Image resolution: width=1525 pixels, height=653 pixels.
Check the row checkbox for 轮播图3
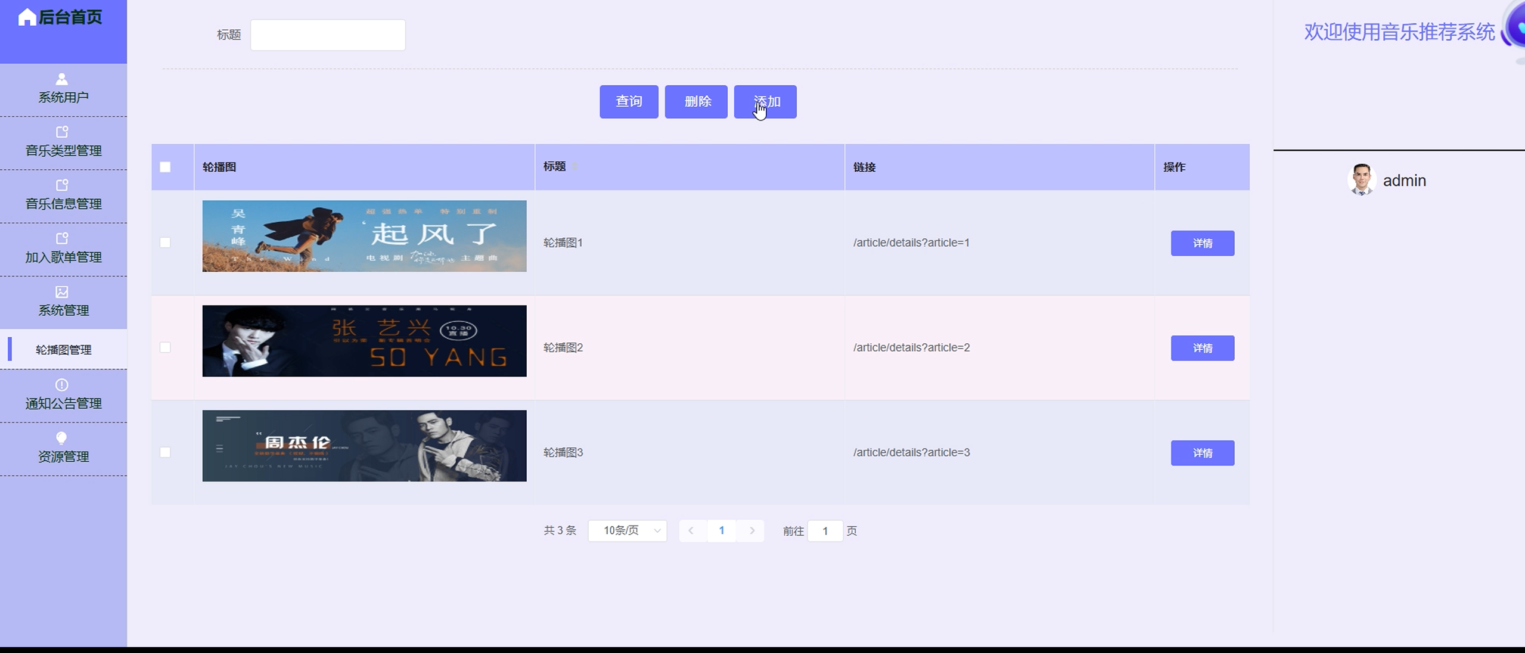pyautogui.click(x=165, y=452)
